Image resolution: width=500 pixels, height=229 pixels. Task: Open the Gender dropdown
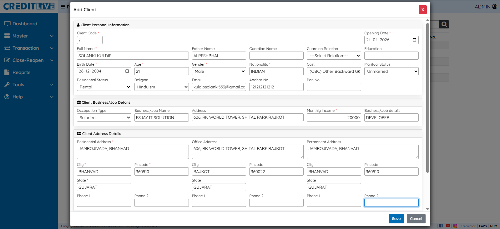pyautogui.click(x=219, y=71)
